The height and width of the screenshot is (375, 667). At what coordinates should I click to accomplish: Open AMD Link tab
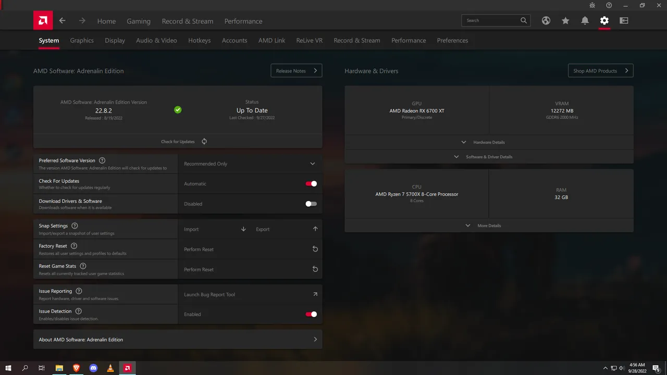point(271,40)
